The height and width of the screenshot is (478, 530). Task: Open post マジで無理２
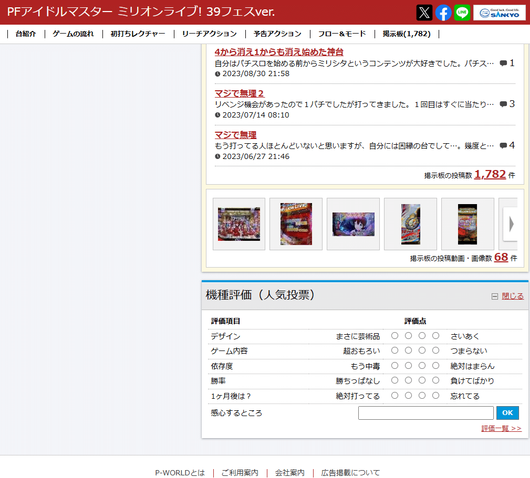240,93
